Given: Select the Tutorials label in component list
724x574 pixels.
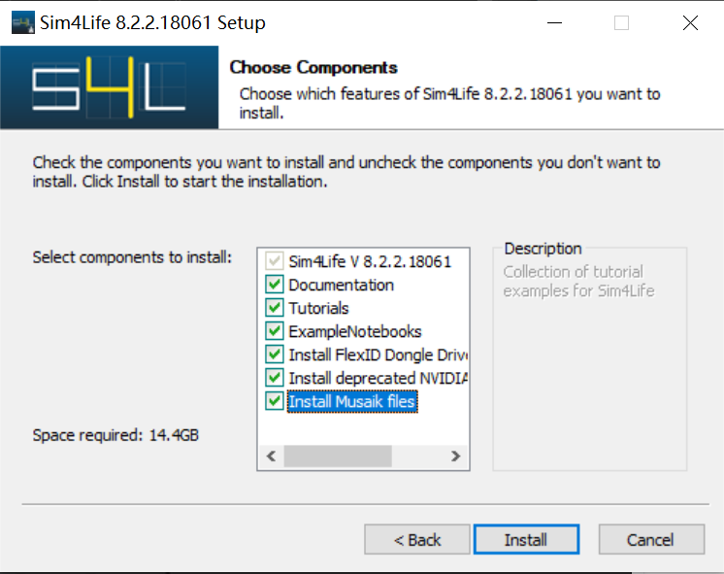Looking at the screenshot, I should 318,308.
